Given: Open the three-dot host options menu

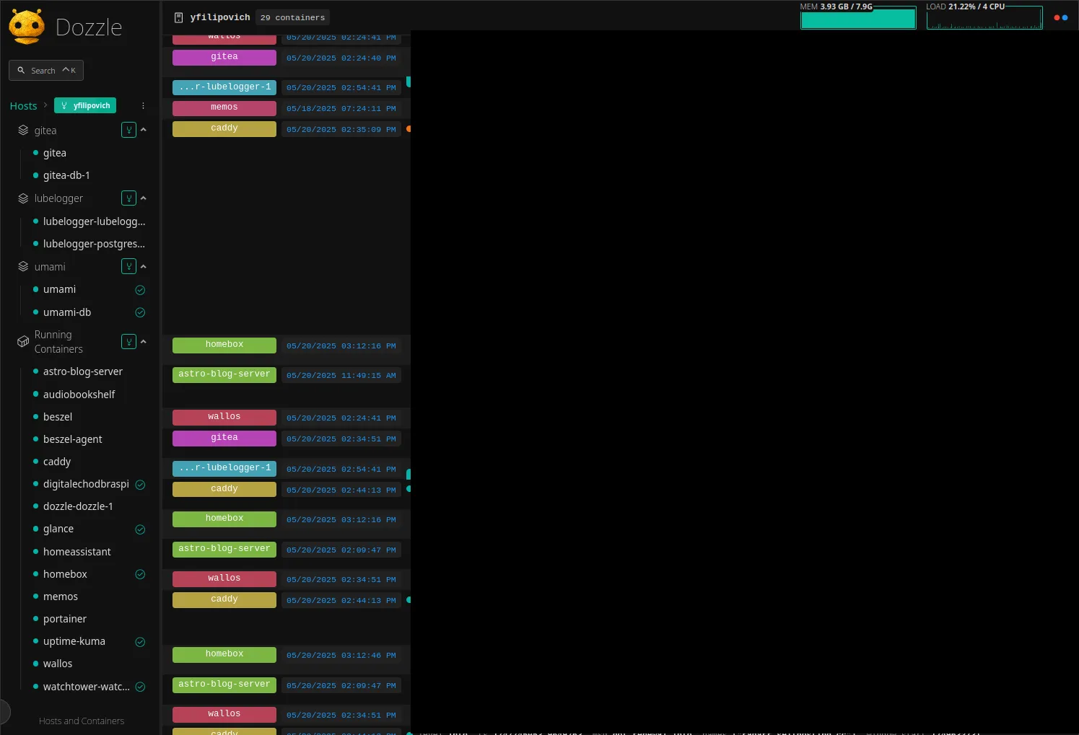Looking at the screenshot, I should [143, 106].
